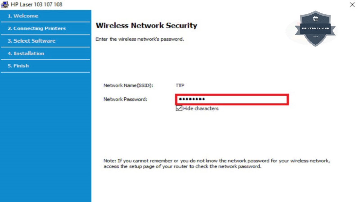Click the DRIVERMAYIN.VN banner on the logo
Image resolution: width=360 pixels, height=202 pixels.
[315, 28]
